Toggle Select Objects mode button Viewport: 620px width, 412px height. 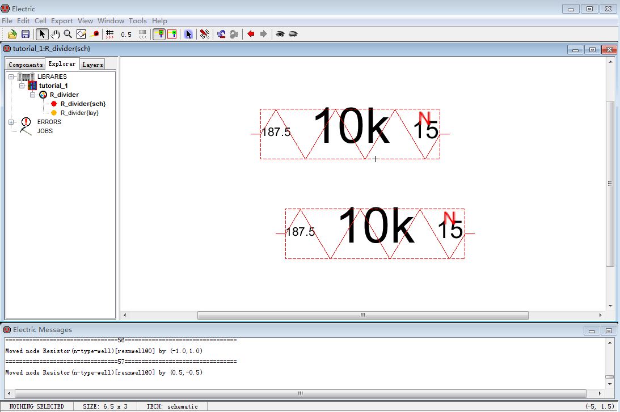(159, 34)
